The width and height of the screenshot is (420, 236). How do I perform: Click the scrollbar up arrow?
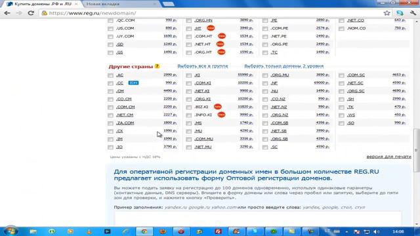(x=416, y=22)
